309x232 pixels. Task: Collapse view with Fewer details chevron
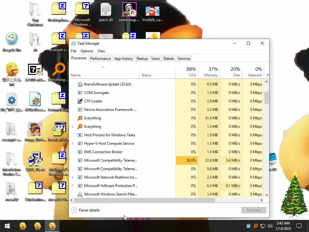click(x=74, y=210)
